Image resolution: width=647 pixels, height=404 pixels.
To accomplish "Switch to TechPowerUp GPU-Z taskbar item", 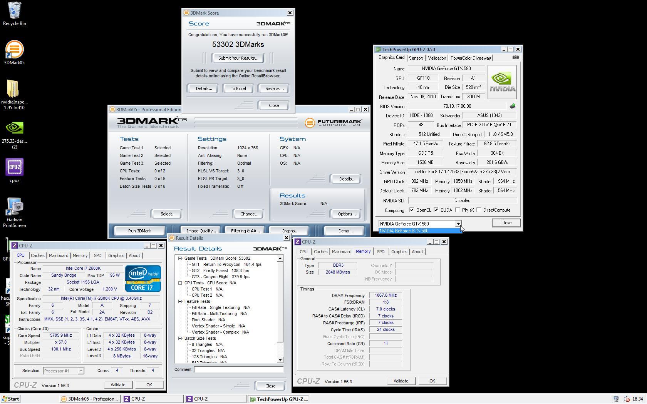I will pyautogui.click(x=279, y=399).
